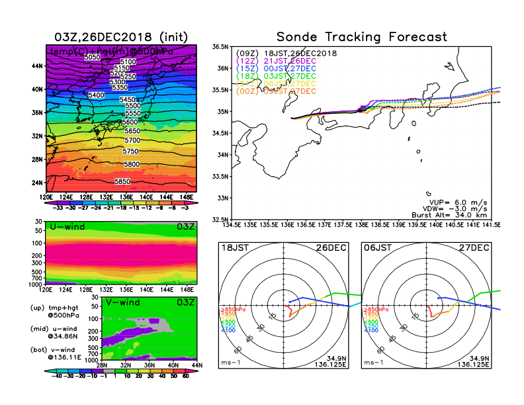Click the 5100 contour label
This screenshot has height=405, width=524.
tap(128, 62)
